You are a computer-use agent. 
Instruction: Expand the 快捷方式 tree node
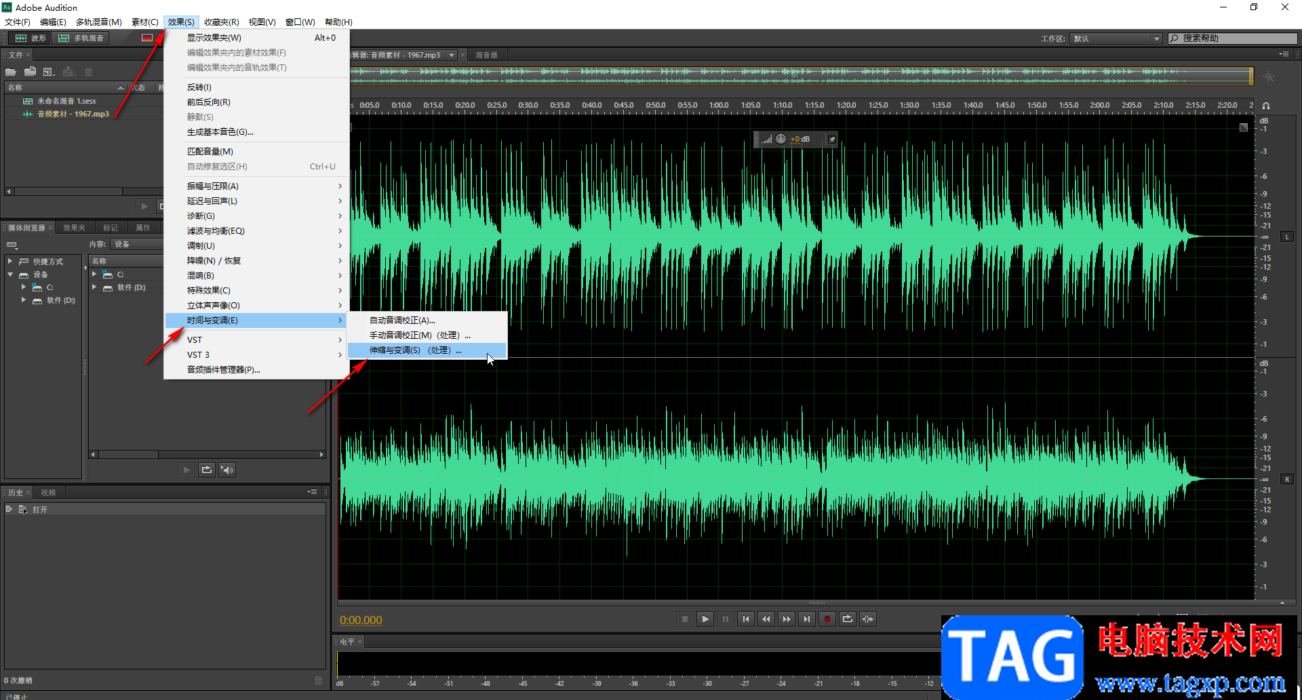[10, 261]
